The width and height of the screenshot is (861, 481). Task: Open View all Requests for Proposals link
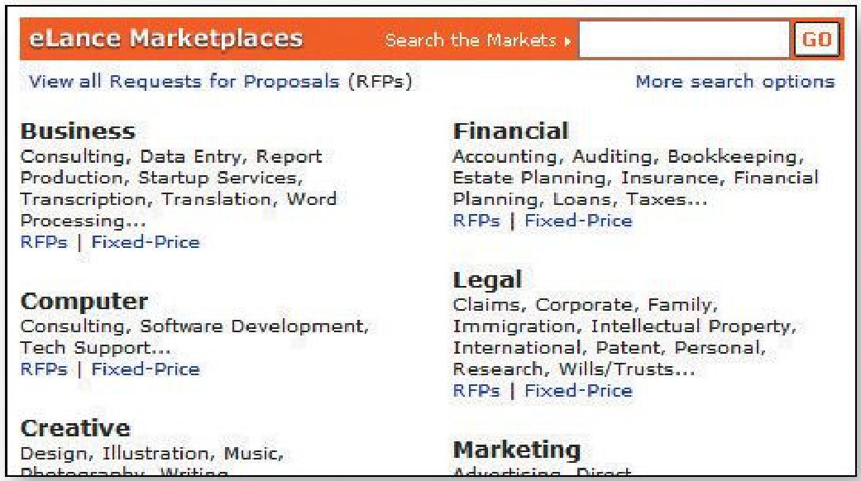coord(220,82)
